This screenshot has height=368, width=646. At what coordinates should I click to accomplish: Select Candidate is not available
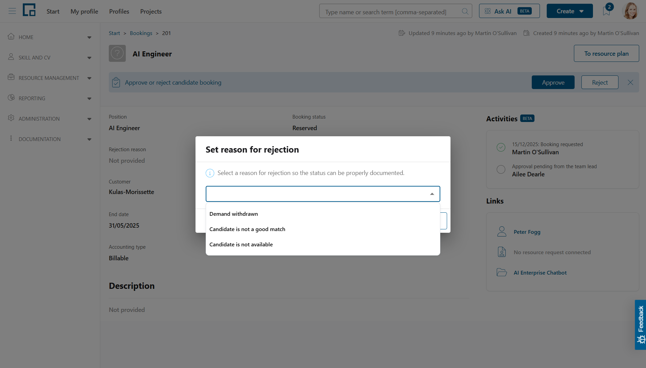[x=323, y=244]
